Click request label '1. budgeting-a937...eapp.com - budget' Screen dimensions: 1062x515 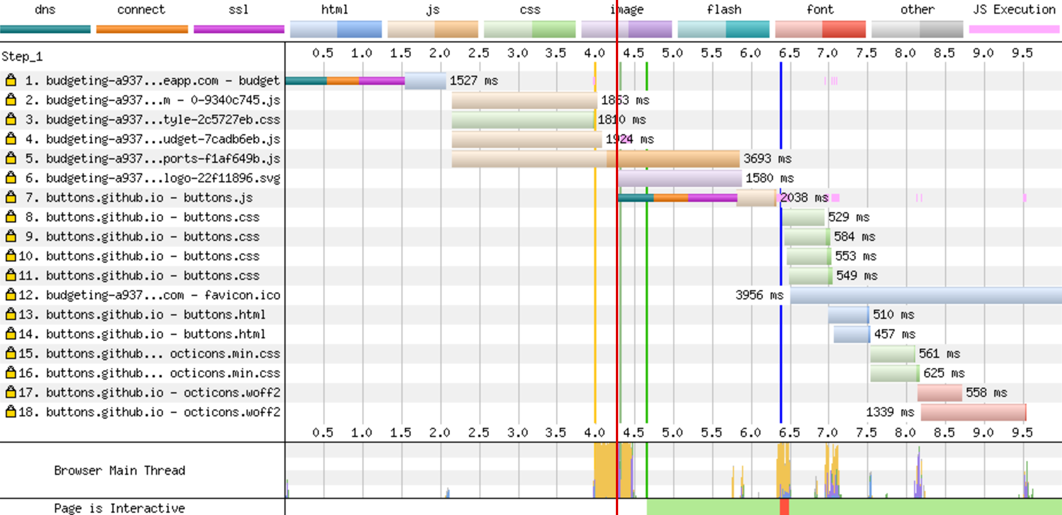tap(152, 80)
